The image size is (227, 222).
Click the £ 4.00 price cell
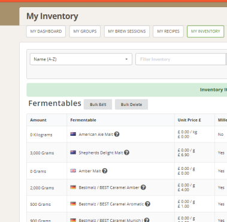(x=183, y=190)
